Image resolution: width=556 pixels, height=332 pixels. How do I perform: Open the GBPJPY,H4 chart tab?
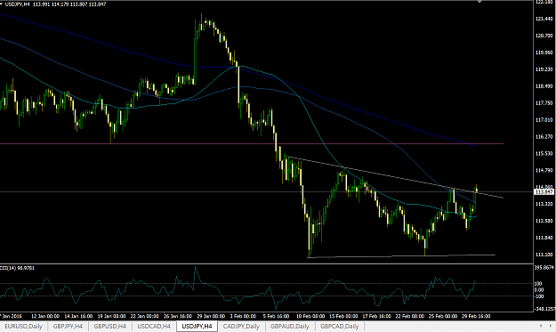point(68,326)
